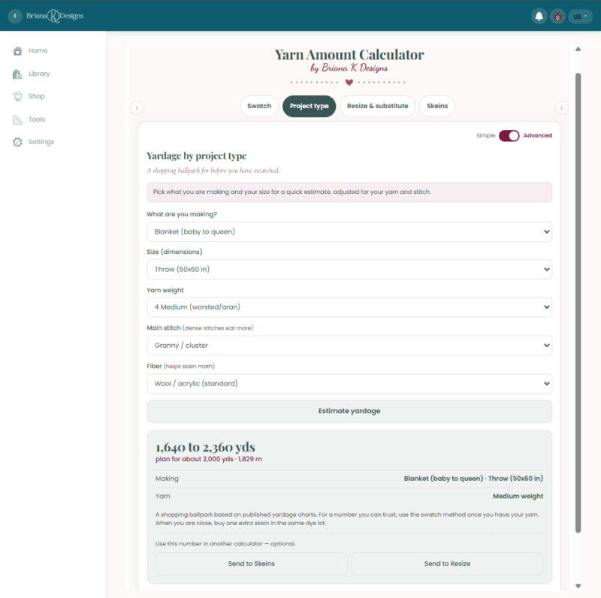Switch to the Swatch tab

[259, 106]
